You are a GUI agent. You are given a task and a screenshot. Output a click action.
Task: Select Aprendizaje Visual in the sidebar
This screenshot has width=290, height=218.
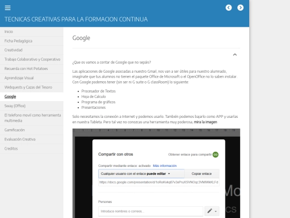click(x=32, y=78)
